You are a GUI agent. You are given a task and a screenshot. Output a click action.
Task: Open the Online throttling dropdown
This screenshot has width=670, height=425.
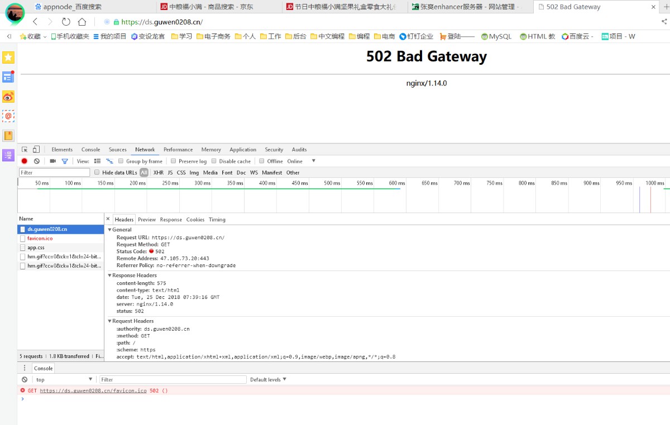pos(301,161)
